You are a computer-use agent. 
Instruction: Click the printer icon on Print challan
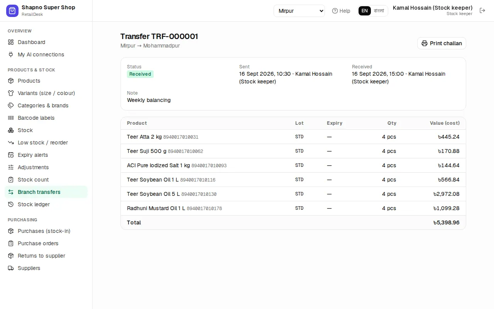point(425,43)
